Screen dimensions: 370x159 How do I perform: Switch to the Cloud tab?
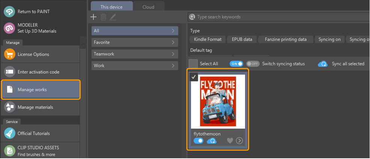[x=149, y=6]
